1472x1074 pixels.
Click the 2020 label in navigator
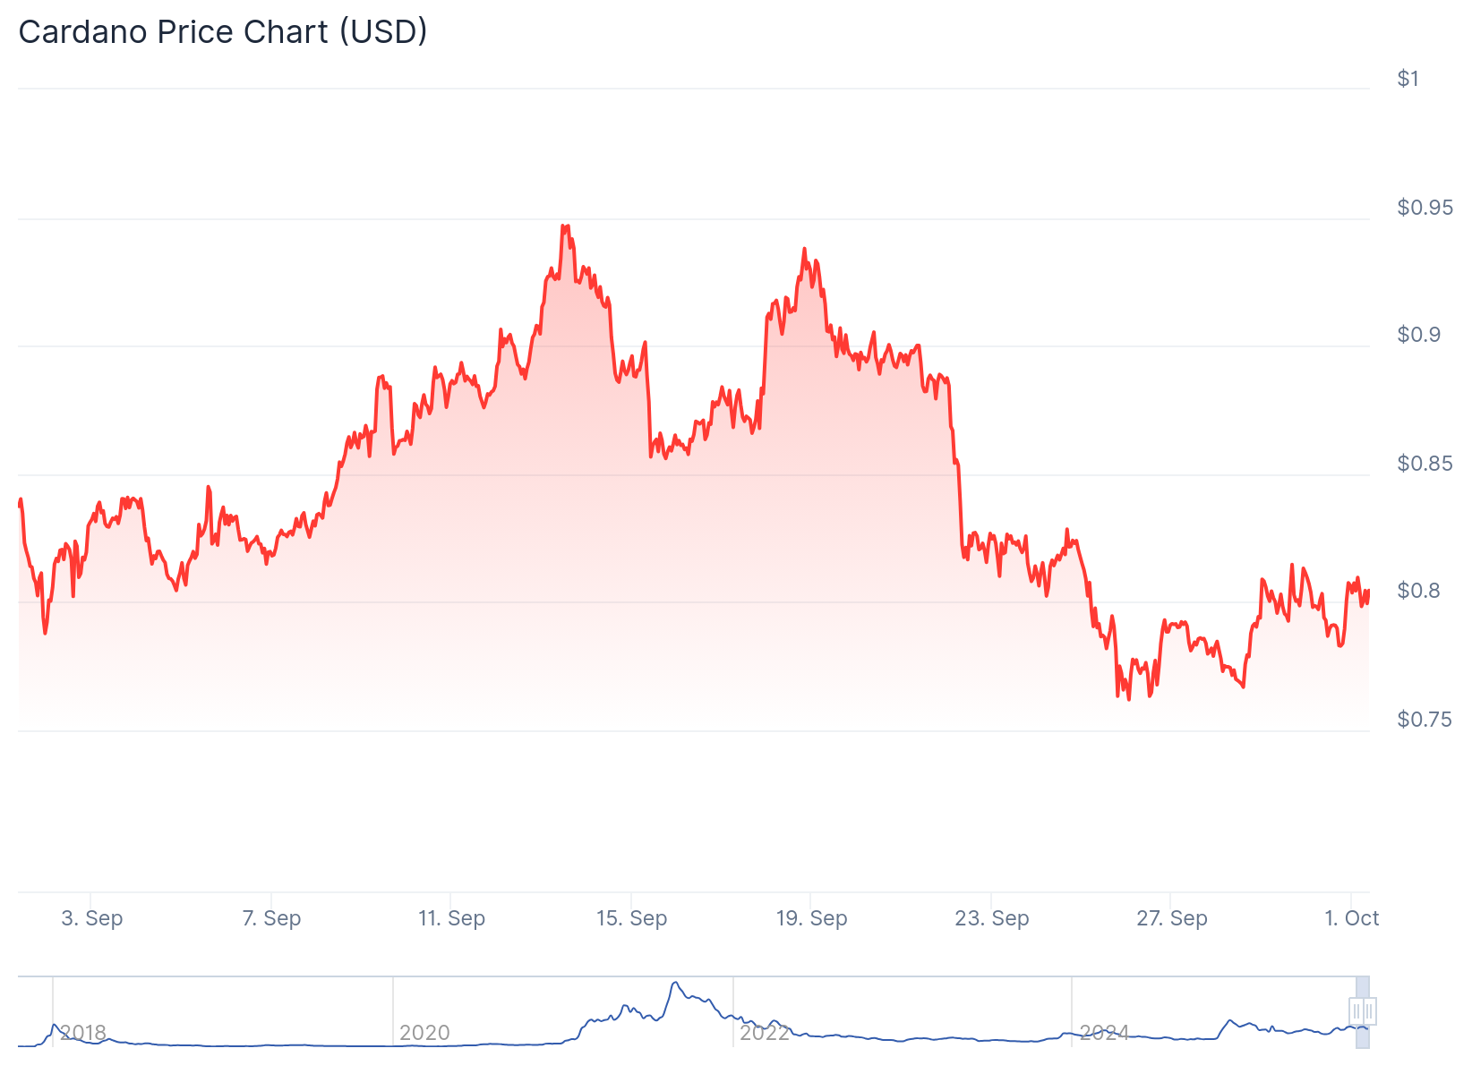(x=424, y=1033)
